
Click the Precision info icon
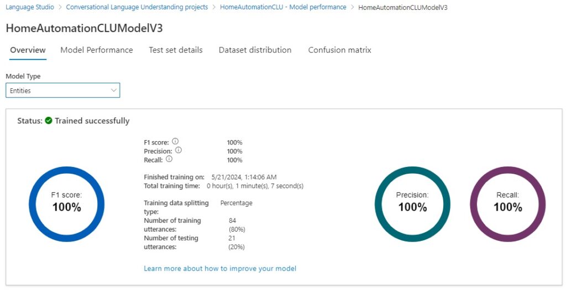[x=179, y=151]
